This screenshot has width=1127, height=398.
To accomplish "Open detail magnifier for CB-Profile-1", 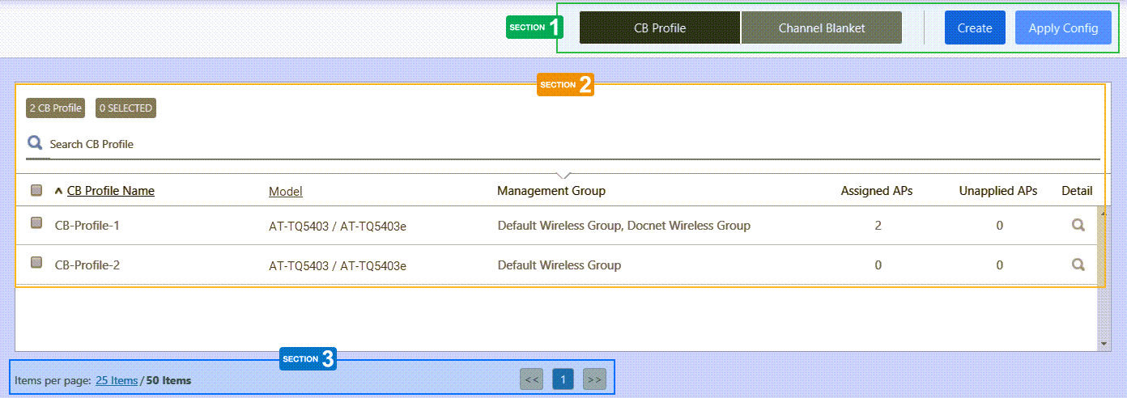I will click(1078, 226).
